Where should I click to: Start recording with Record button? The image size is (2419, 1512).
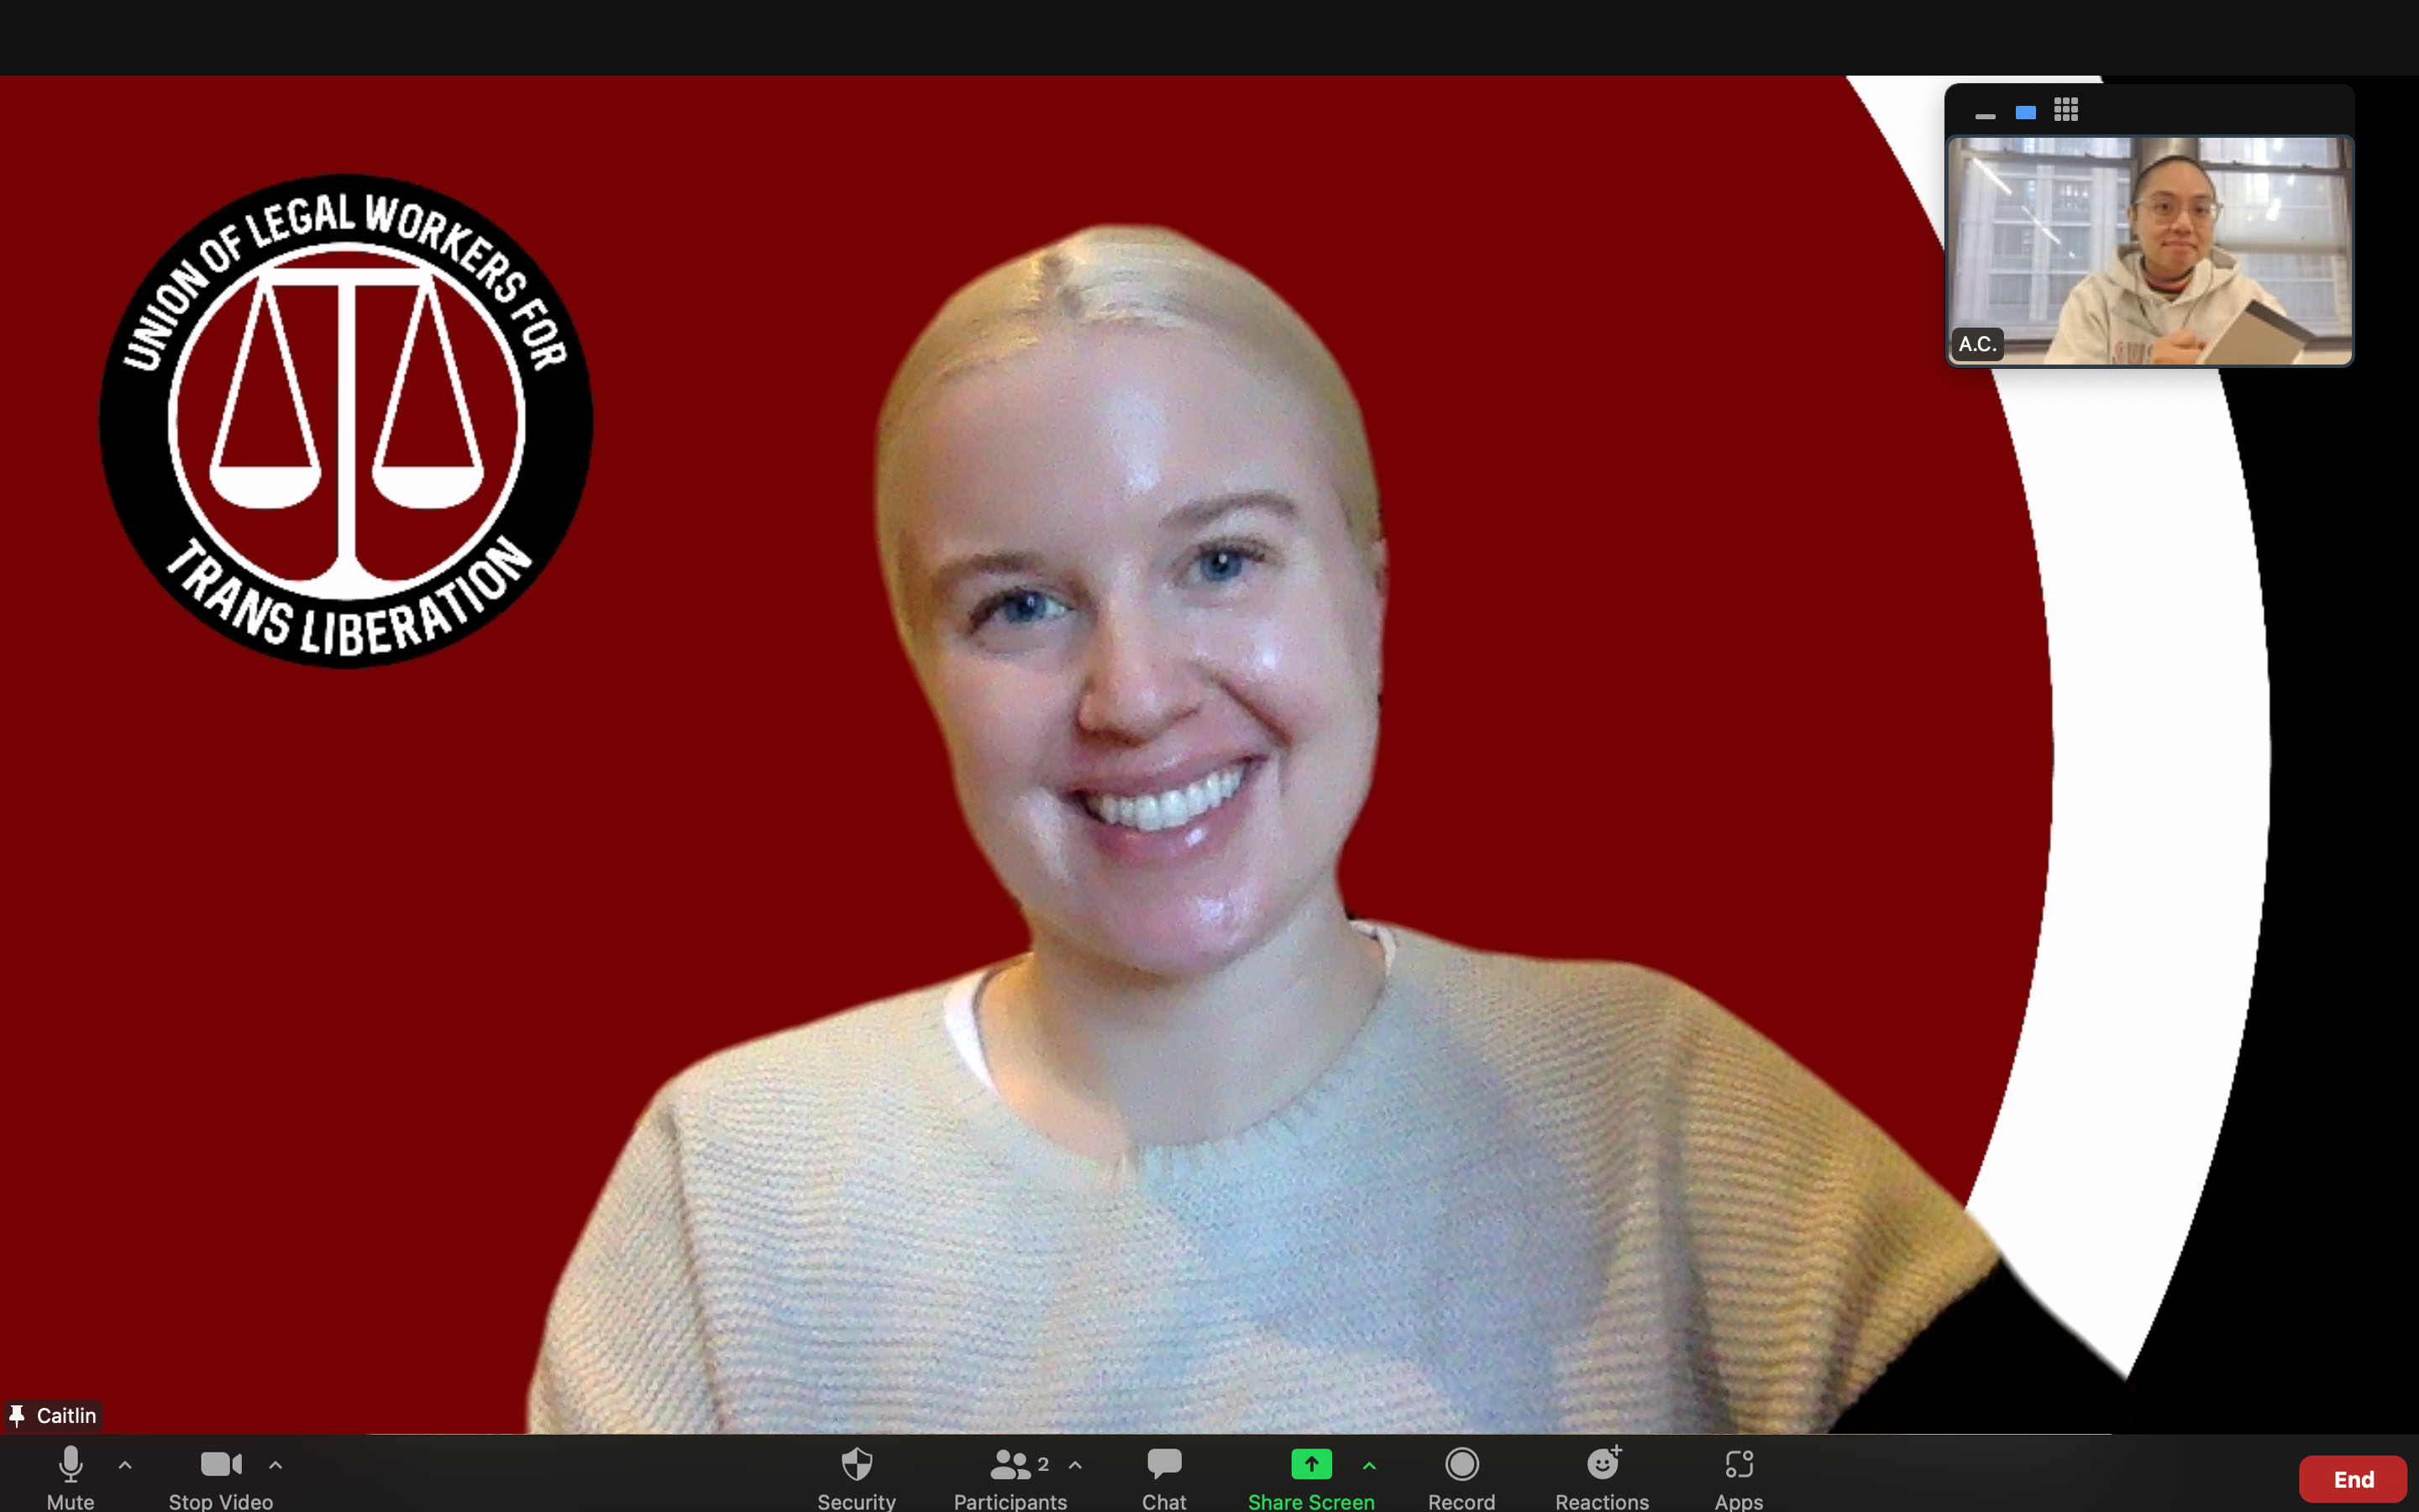point(1461,1477)
